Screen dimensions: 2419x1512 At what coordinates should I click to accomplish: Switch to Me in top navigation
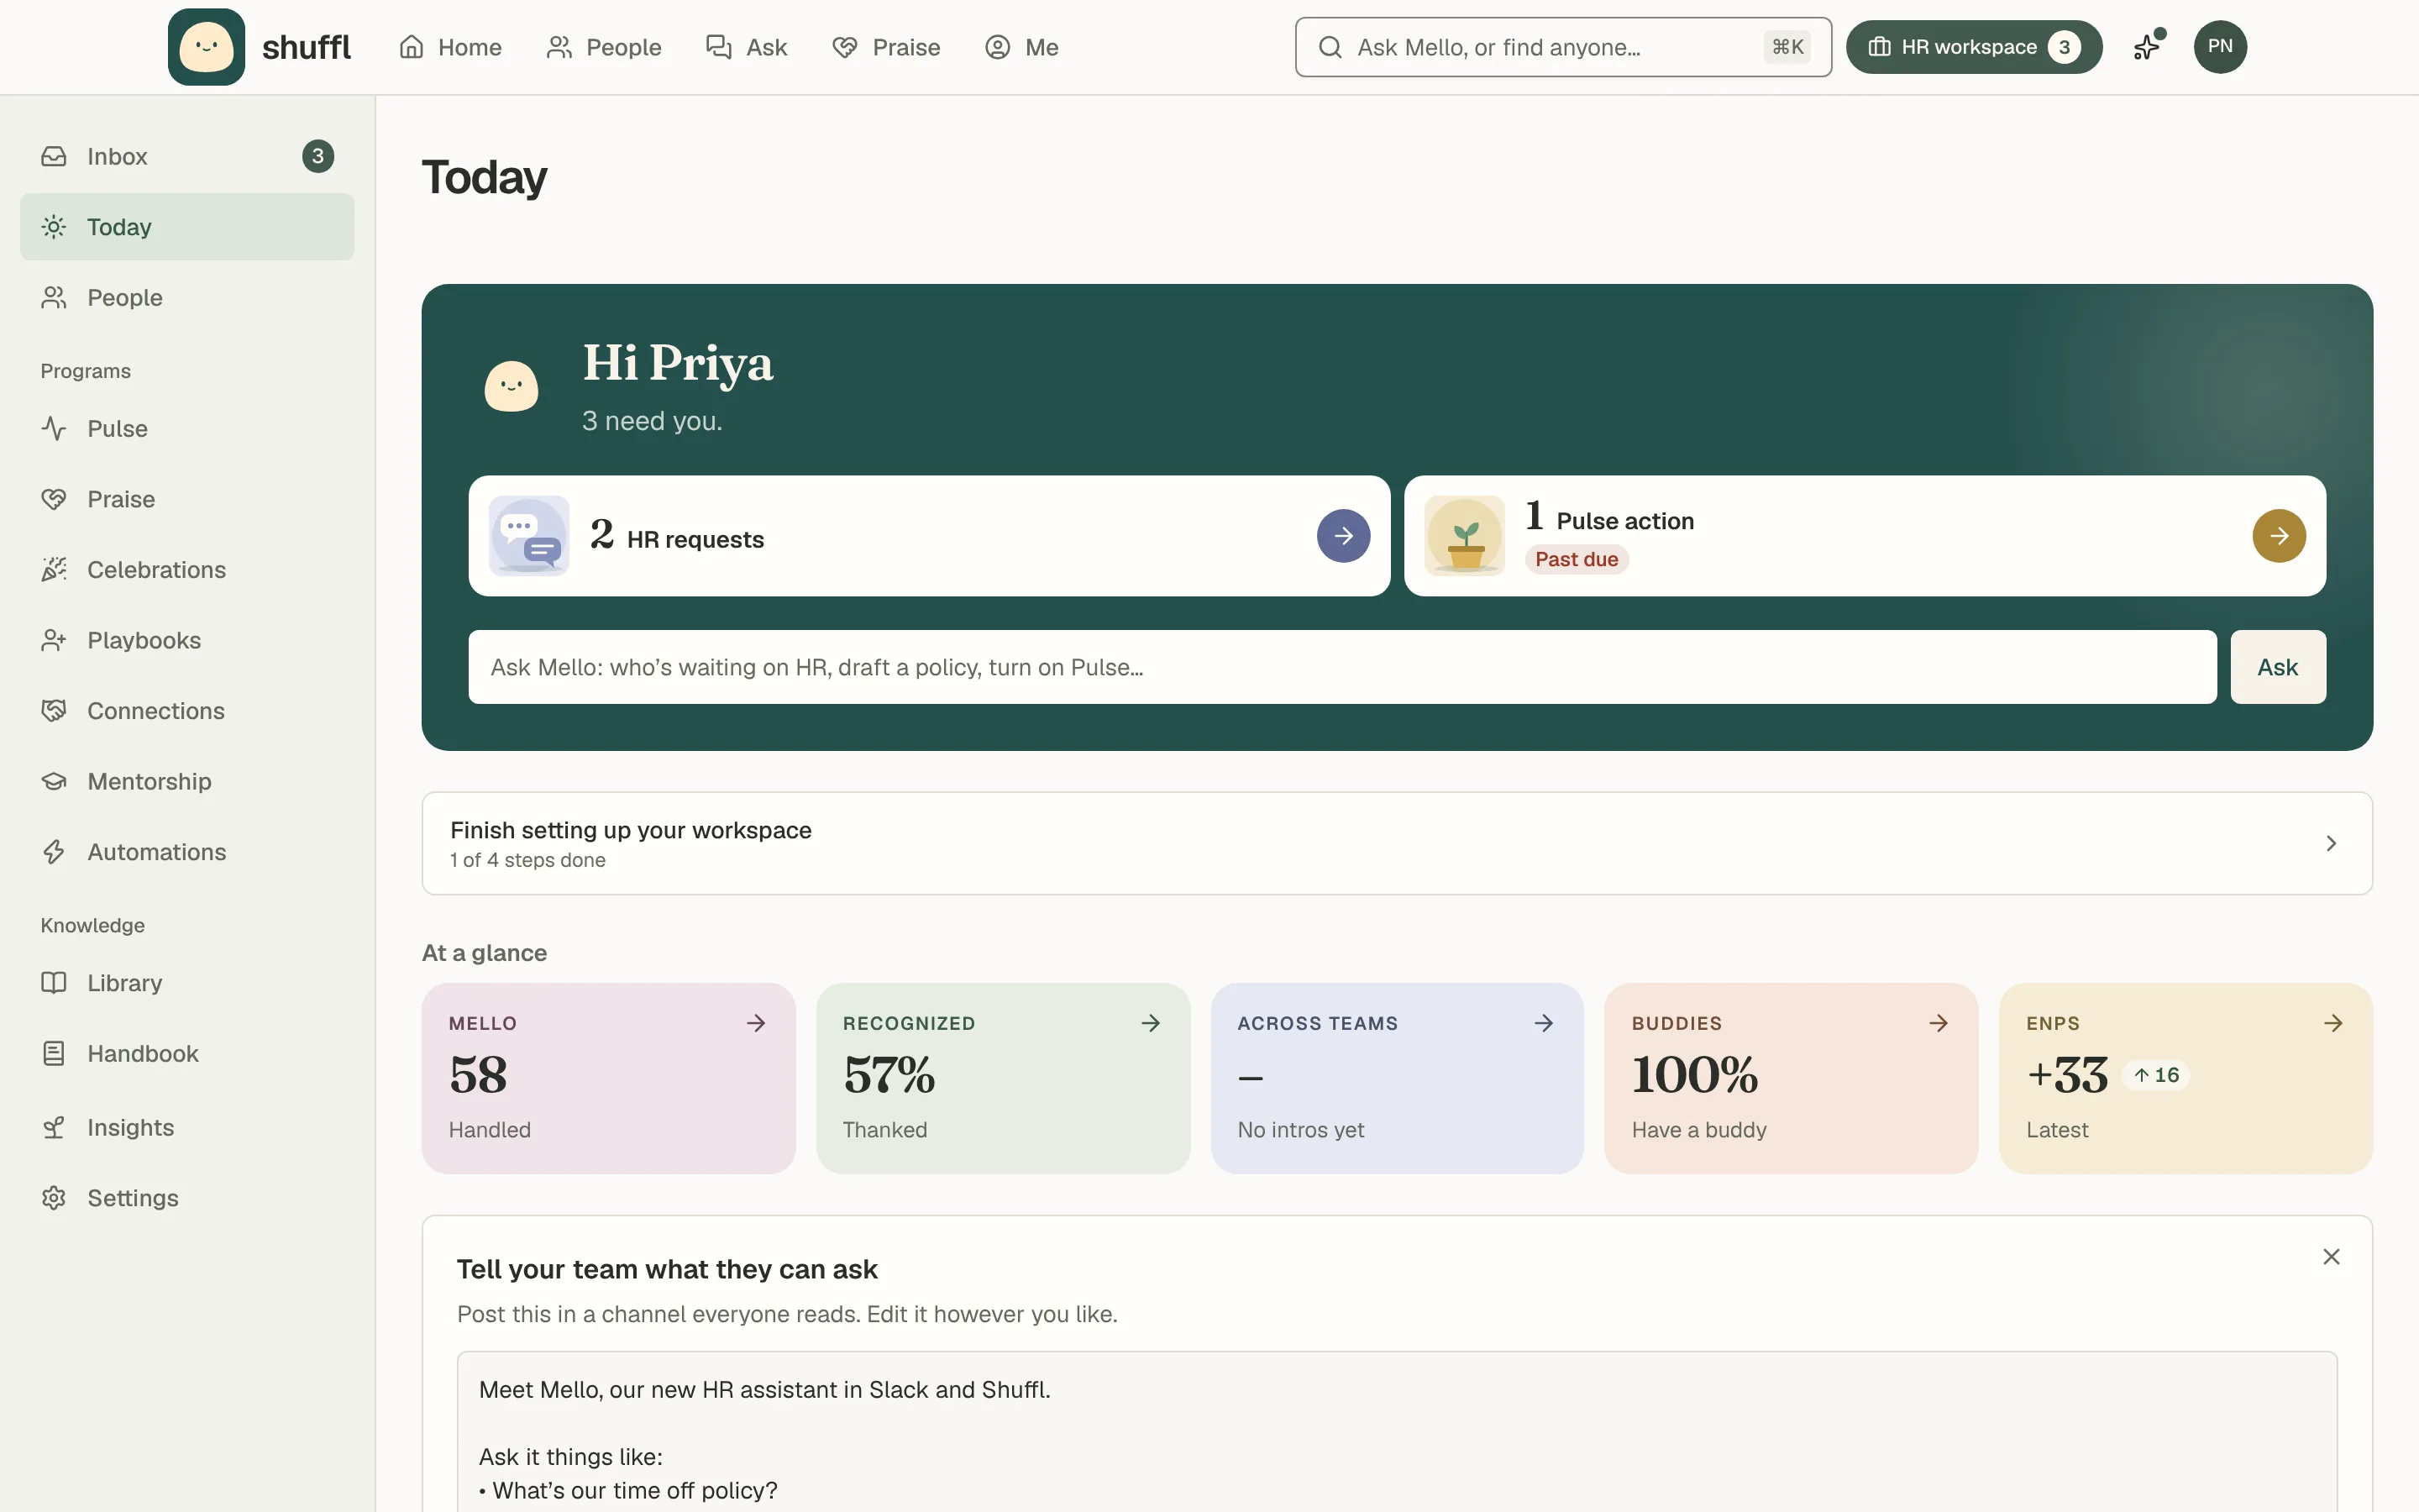click(1021, 47)
